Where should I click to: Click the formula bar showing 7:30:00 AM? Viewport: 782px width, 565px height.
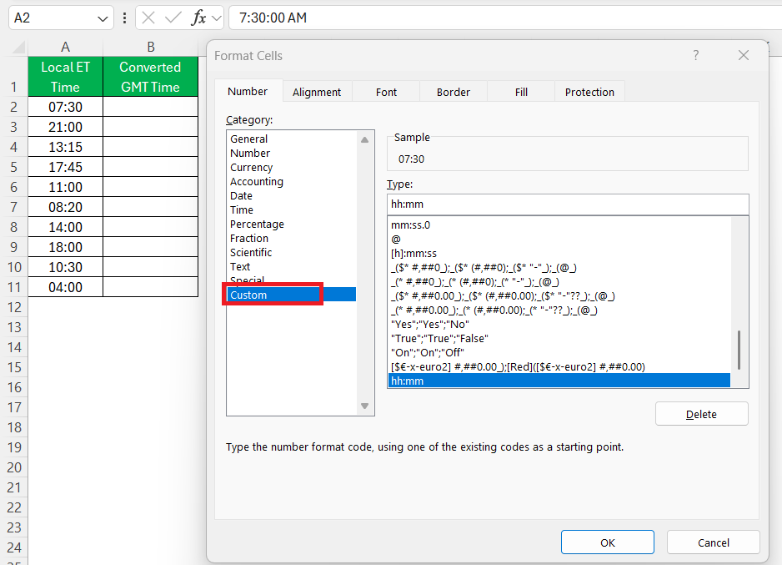pos(504,18)
